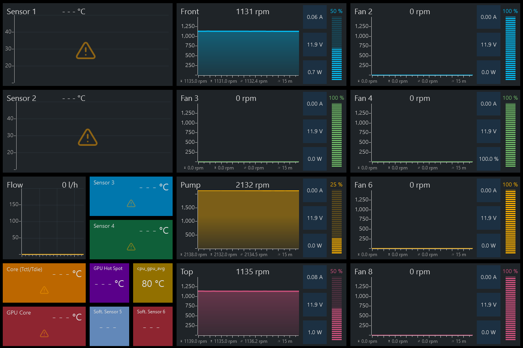Click warning icon in green Sensor 4 tile

[131, 247]
